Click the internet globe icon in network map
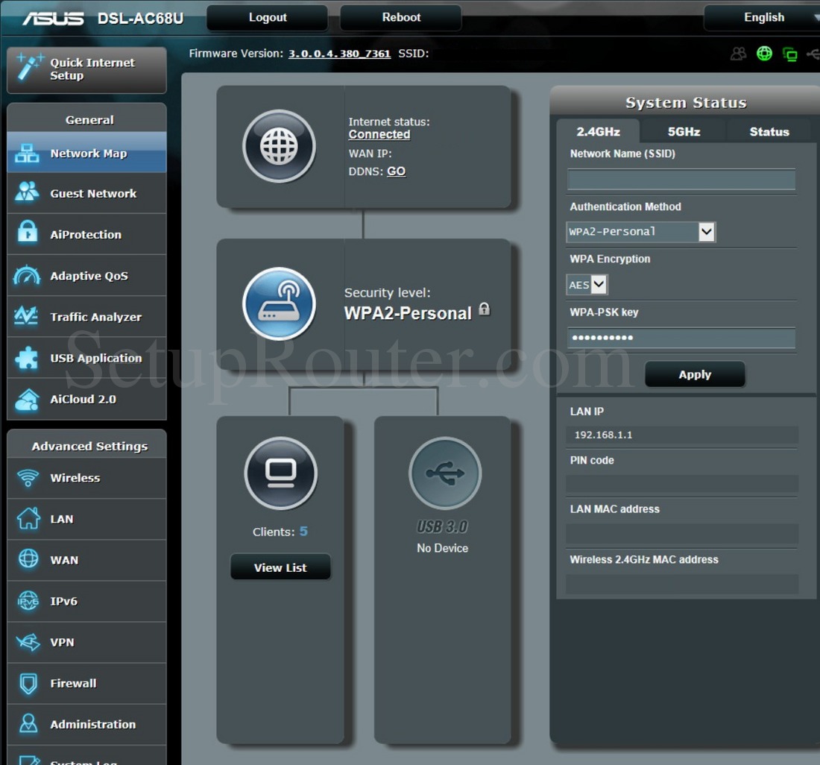 [279, 146]
